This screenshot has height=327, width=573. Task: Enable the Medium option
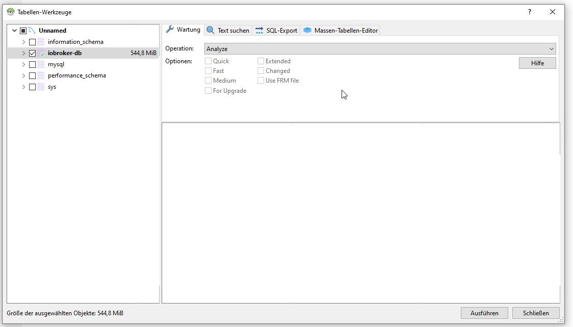pos(209,81)
